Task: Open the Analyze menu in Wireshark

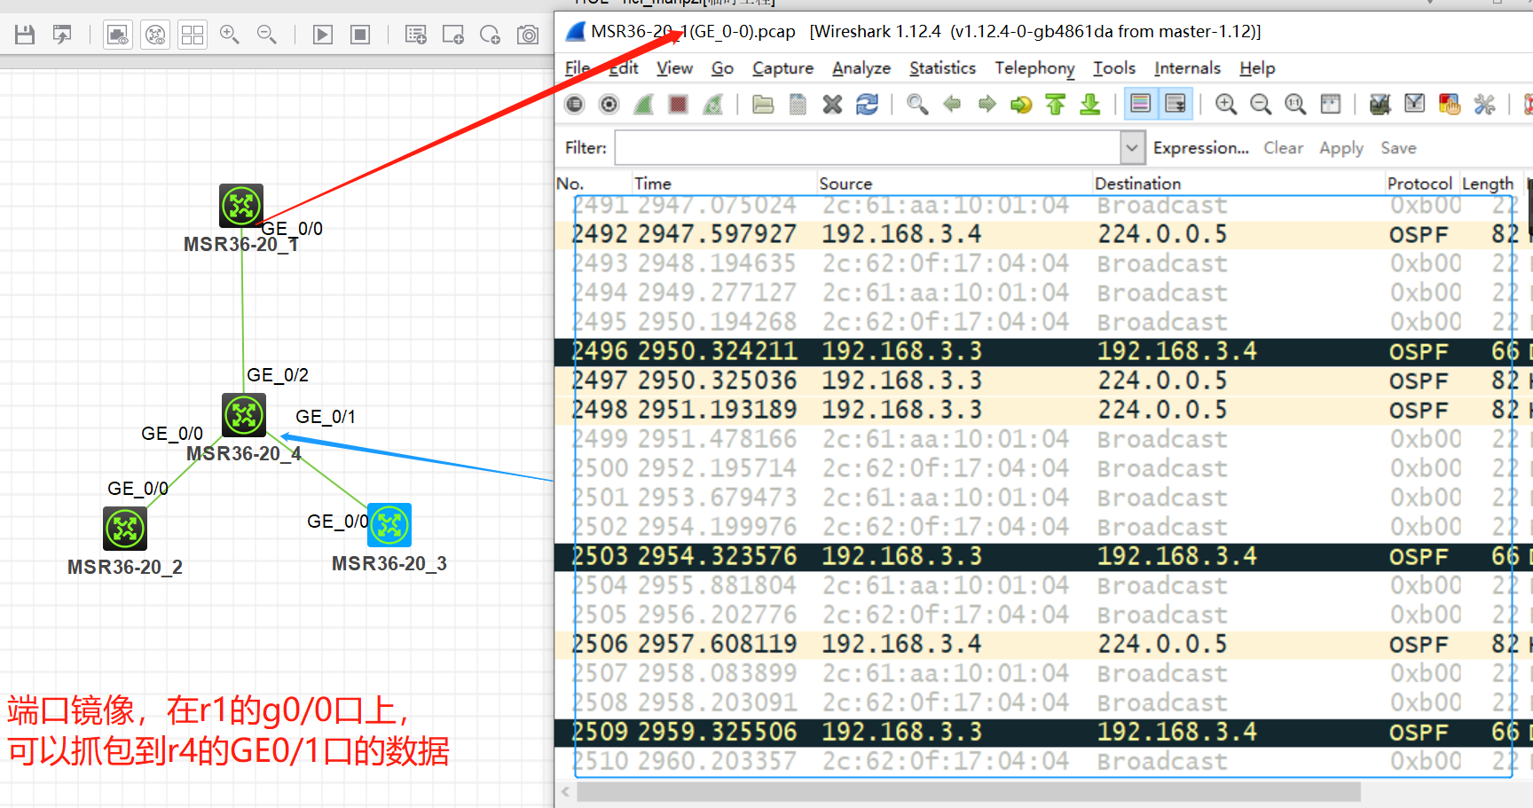Action: click(x=861, y=68)
